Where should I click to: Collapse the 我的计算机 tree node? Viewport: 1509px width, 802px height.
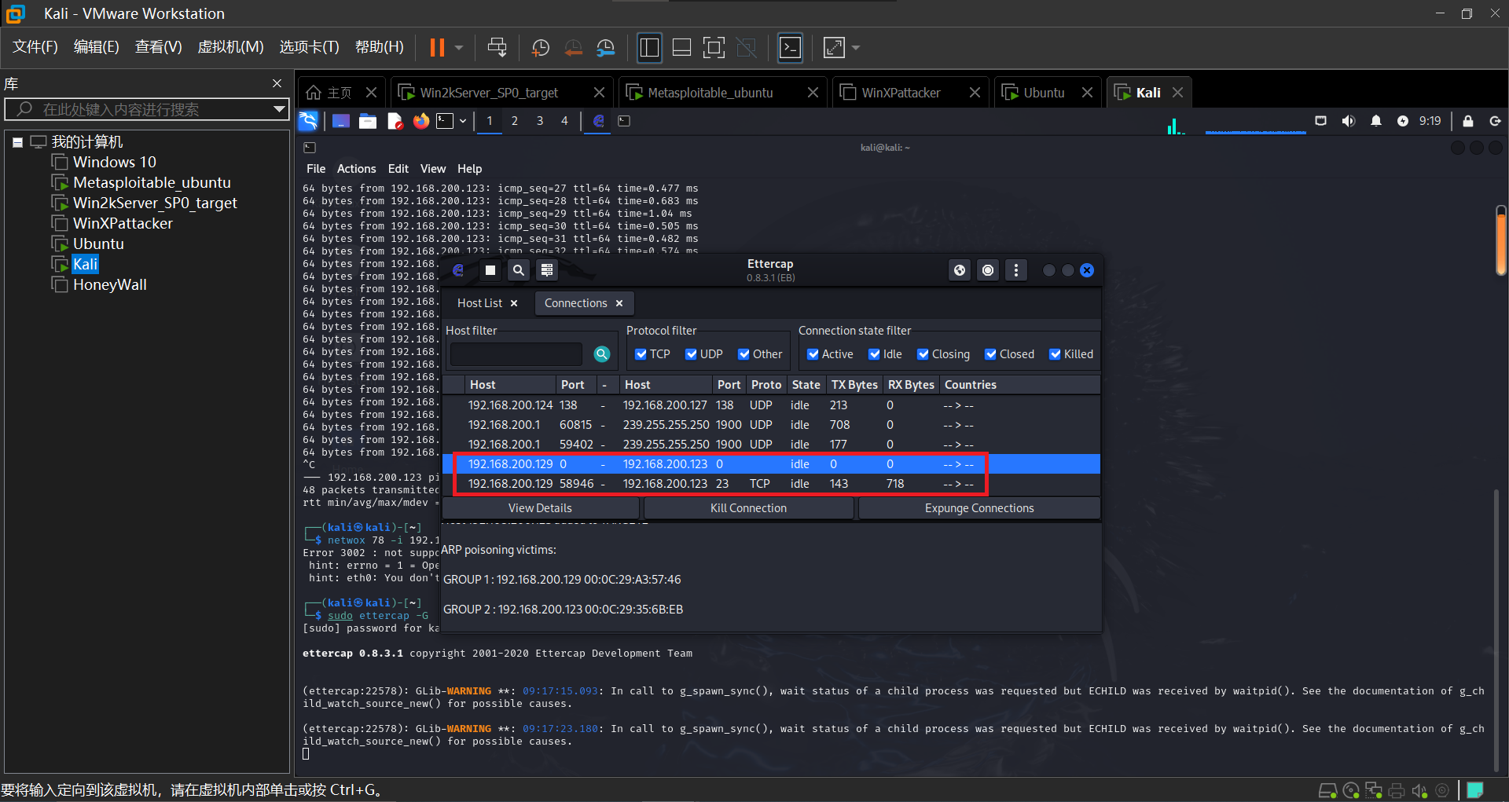click(x=17, y=142)
